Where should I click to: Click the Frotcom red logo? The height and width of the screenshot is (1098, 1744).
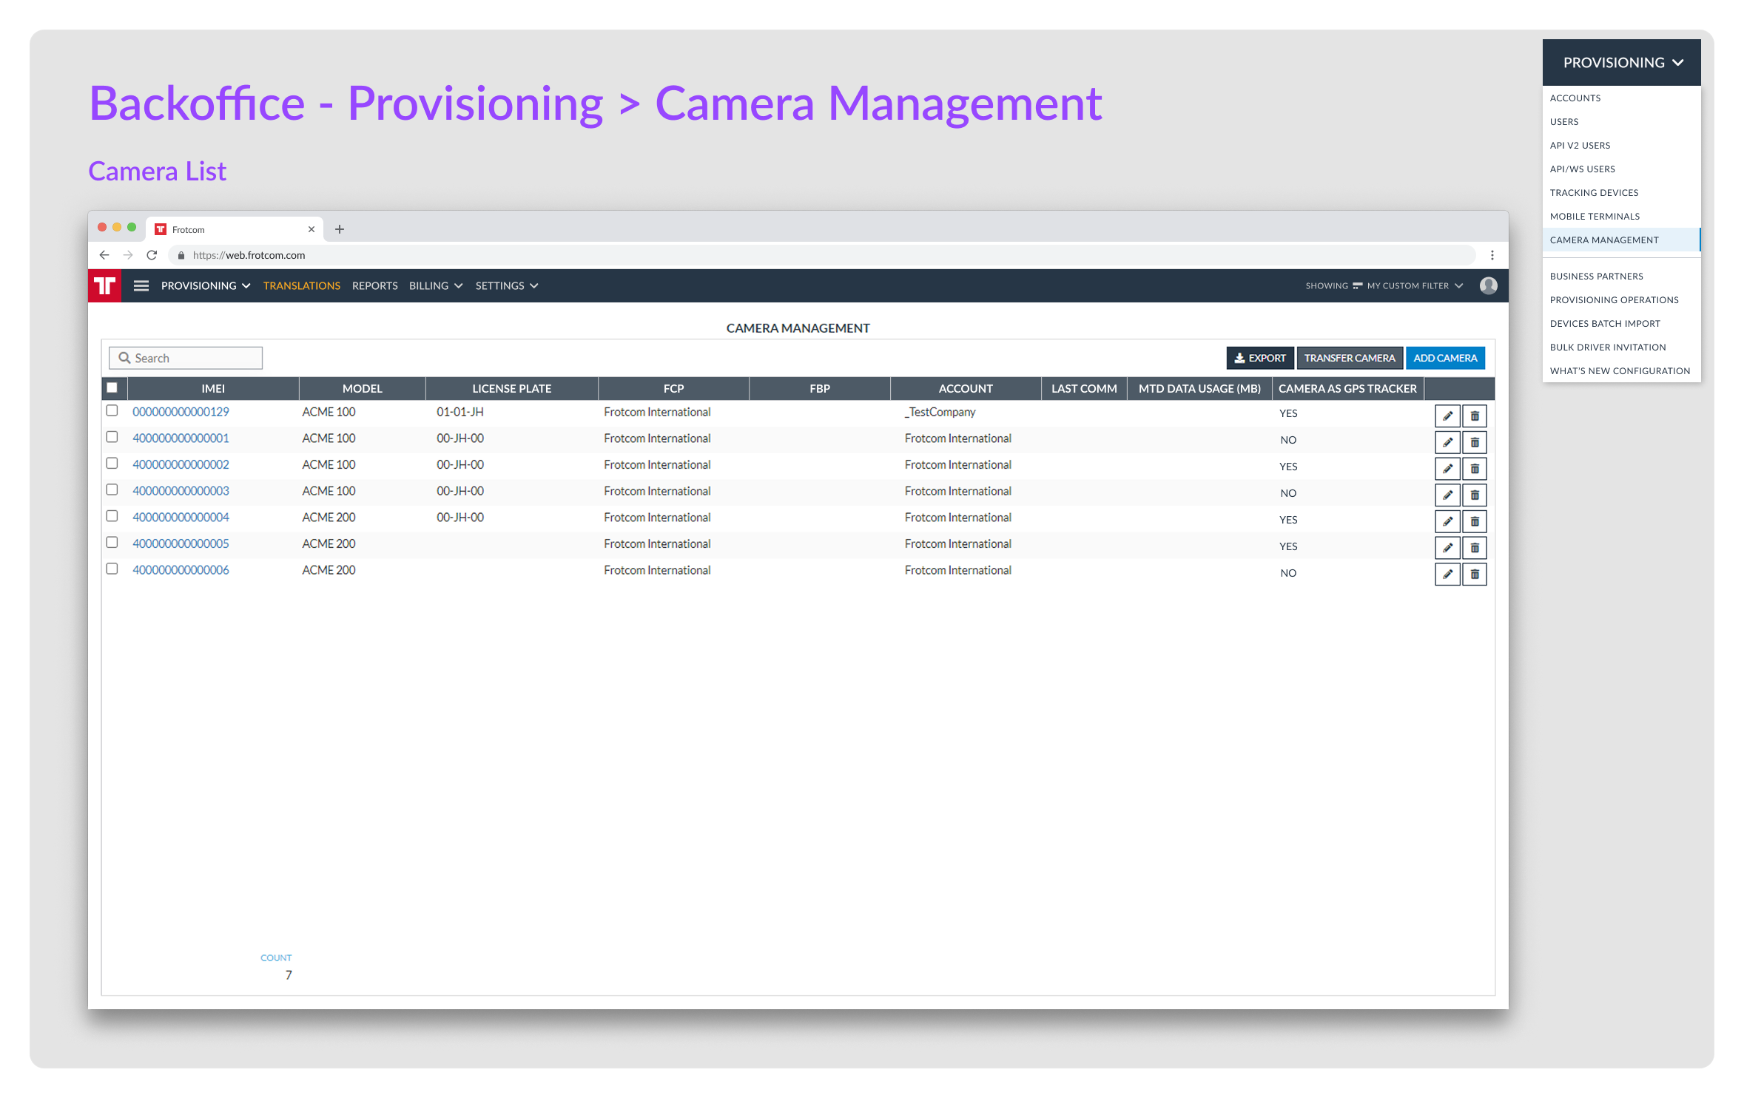pyautogui.click(x=104, y=285)
